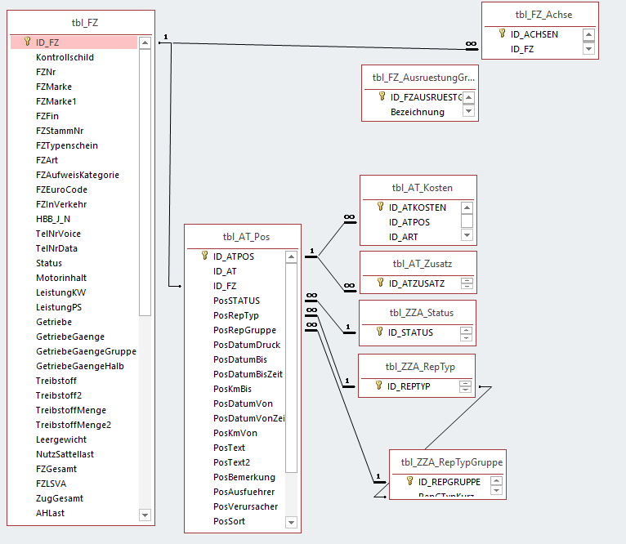
Task: Select the tbl_ZZA_RepTypGruppe table title
Action: (452, 462)
